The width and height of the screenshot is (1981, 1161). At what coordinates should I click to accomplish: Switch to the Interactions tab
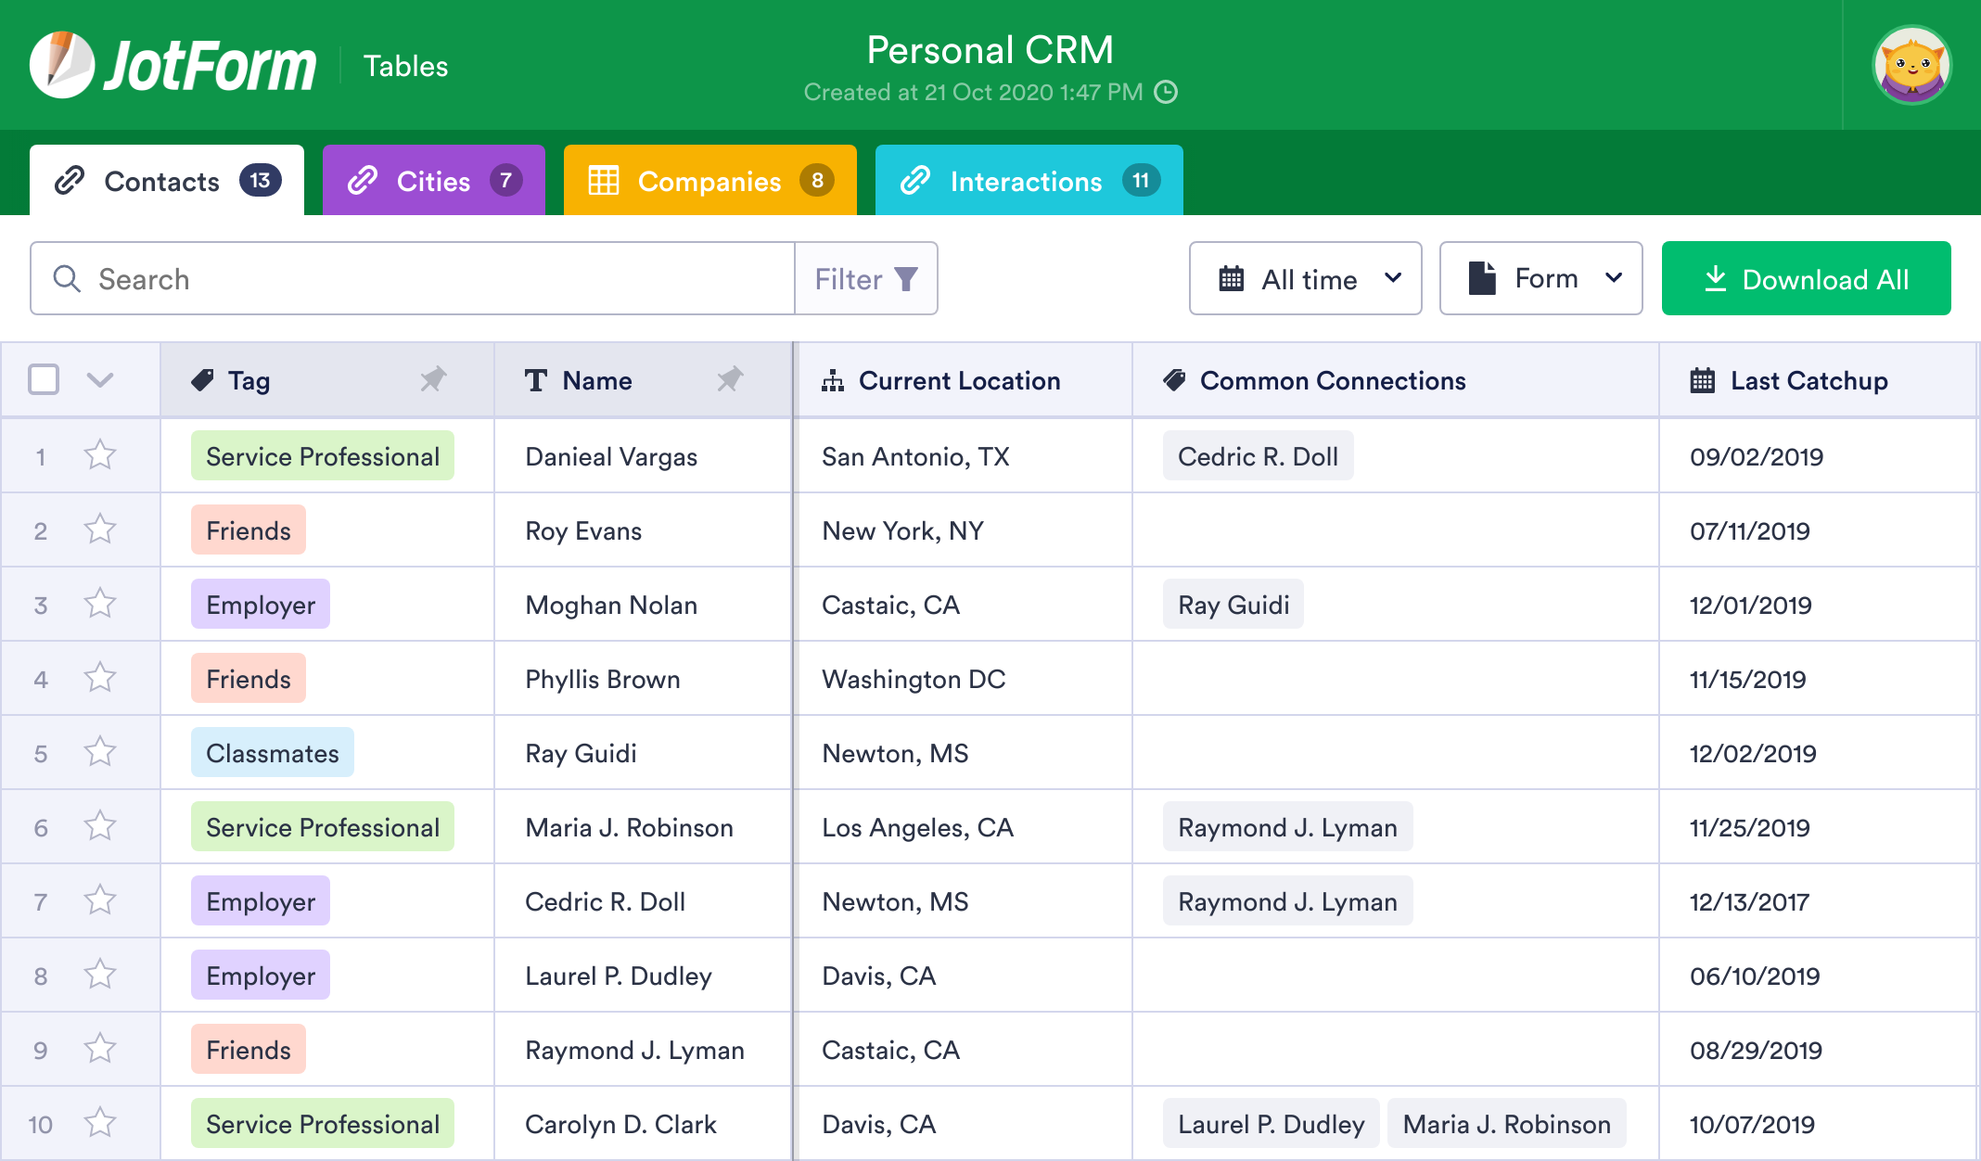click(1028, 181)
